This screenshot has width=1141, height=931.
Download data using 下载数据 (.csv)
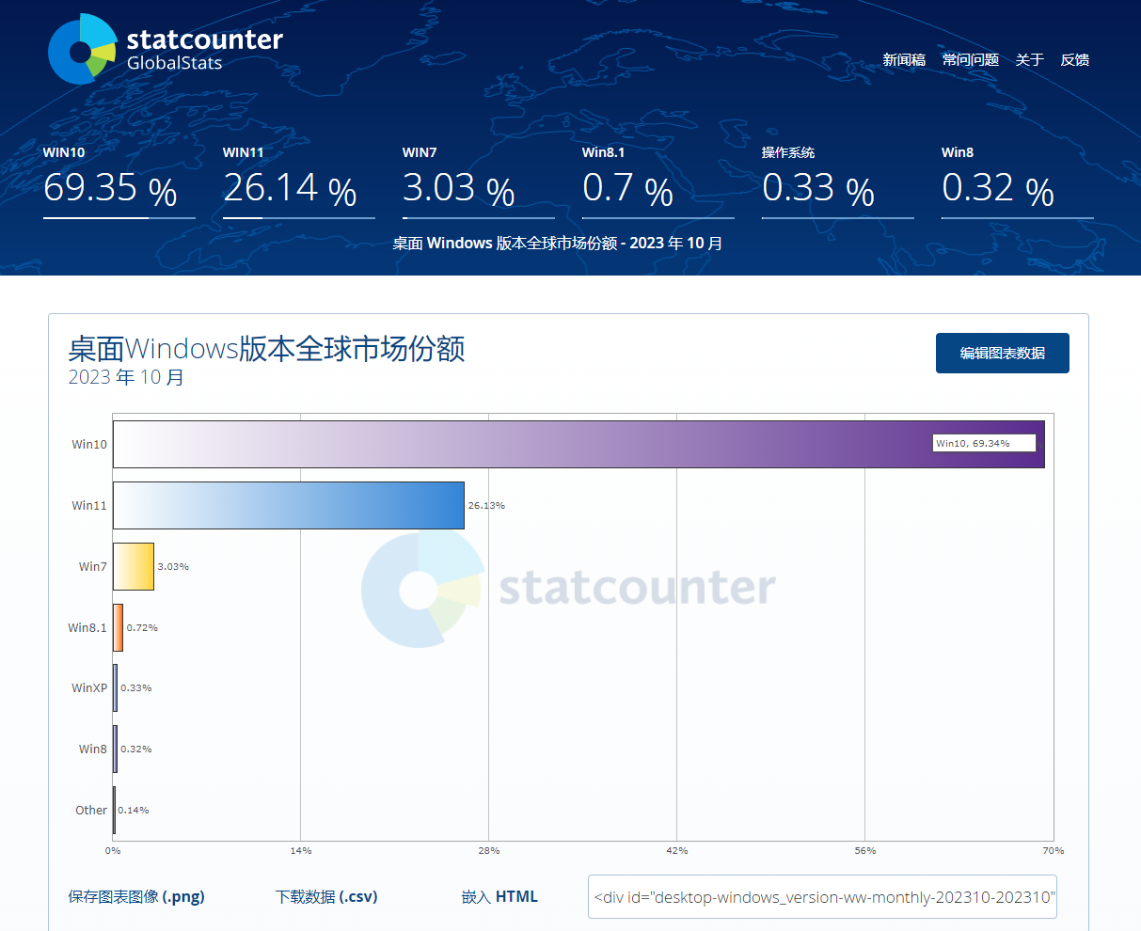(x=325, y=896)
